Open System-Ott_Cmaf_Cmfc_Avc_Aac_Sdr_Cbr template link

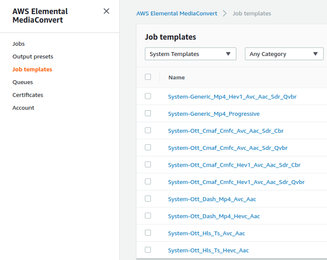(x=226, y=131)
